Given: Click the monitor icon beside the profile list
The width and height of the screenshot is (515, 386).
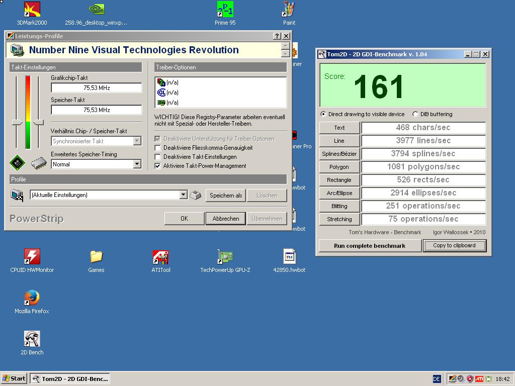Looking at the screenshot, I should click(17, 195).
